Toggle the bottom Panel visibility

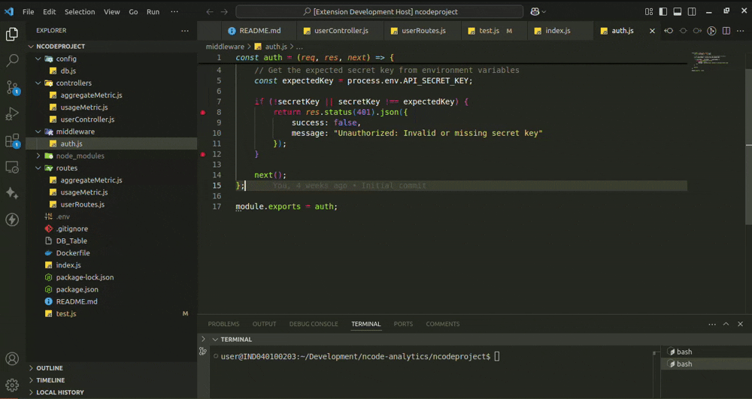point(678,11)
